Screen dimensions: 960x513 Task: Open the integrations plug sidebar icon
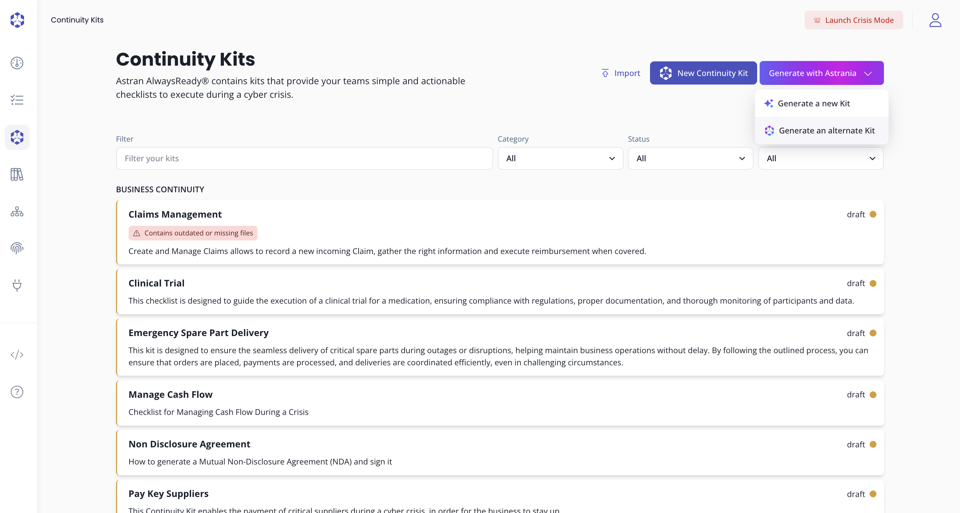(17, 285)
